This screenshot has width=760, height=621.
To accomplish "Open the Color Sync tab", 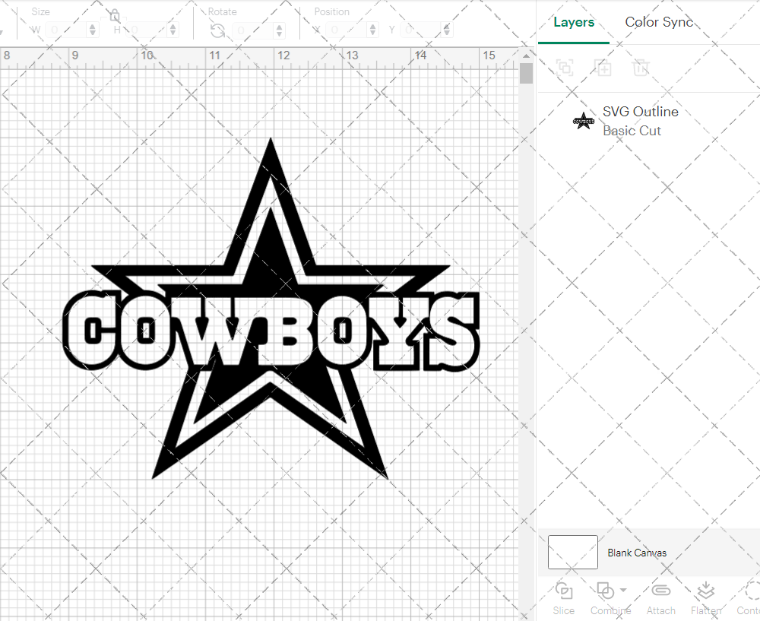I will coord(659,22).
